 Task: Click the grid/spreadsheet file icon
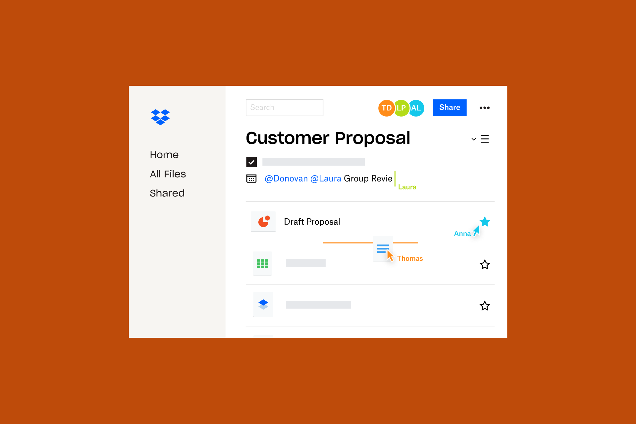point(262,264)
